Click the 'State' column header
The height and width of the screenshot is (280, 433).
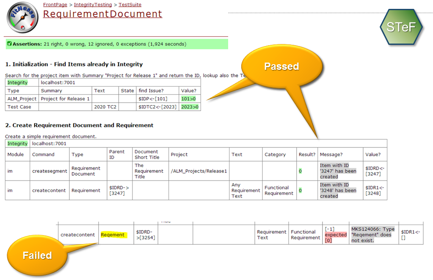(x=127, y=91)
